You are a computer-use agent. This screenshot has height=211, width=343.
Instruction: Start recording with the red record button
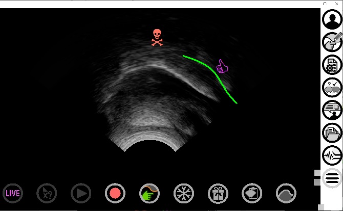[115, 194]
